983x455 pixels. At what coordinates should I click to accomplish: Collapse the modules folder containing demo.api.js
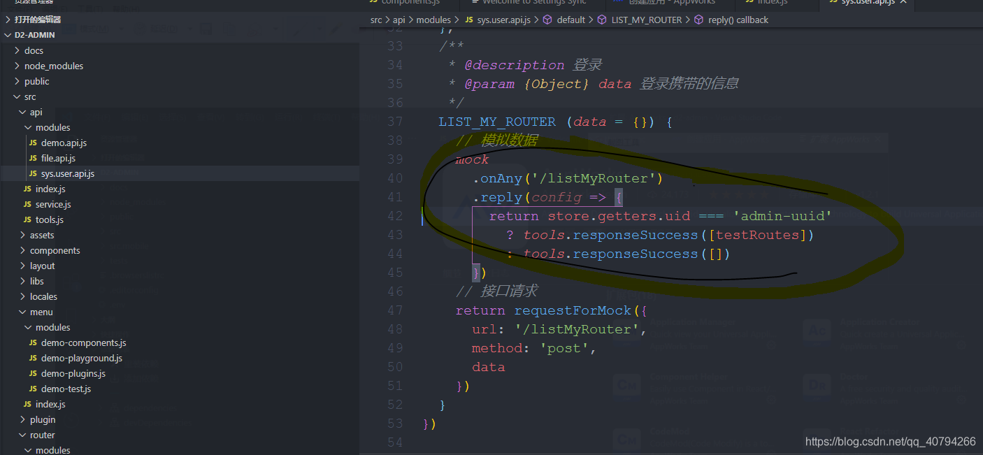[x=29, y=127]
